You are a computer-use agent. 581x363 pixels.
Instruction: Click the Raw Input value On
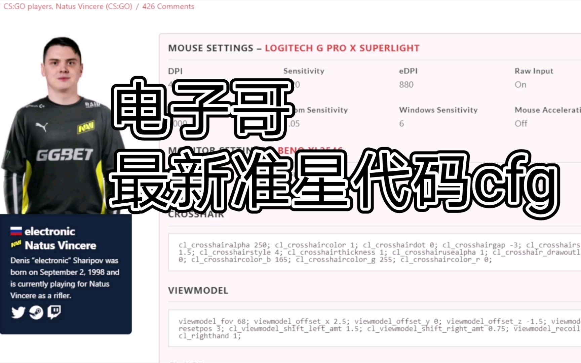(520, 85)
